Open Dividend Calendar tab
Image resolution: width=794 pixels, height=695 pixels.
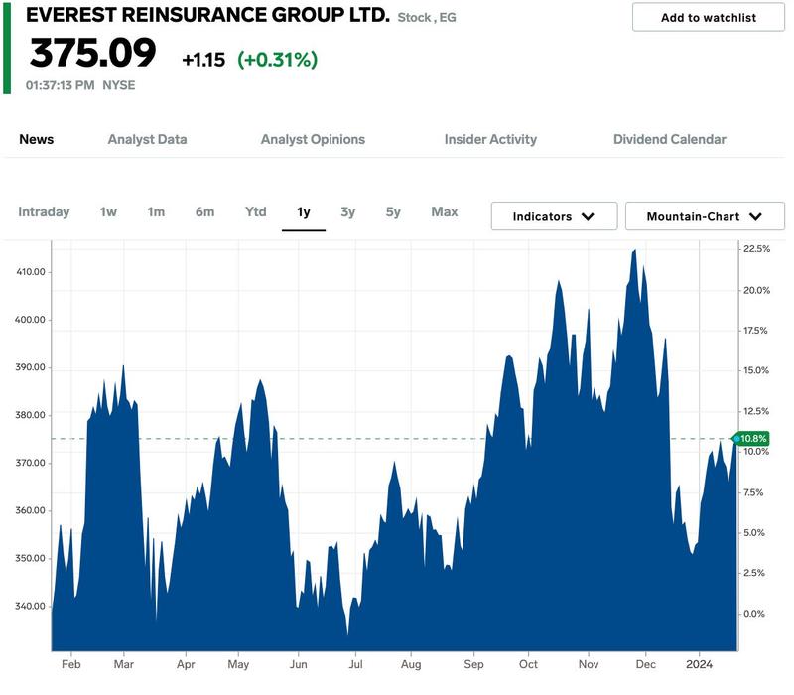pos(669,139)
